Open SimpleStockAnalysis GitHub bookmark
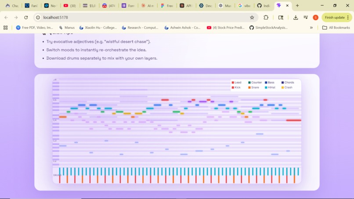Viewport: 354px width, 199px height. (x=268, y=28)
